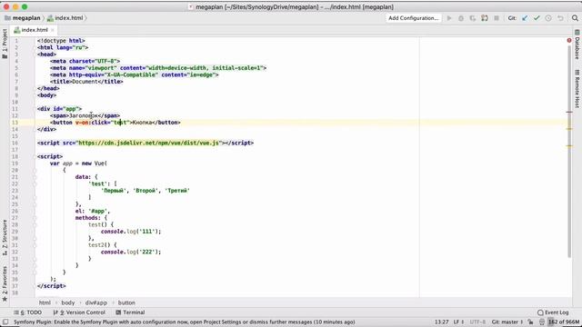Open the Remote Host tool window

(x=577, y=89)
